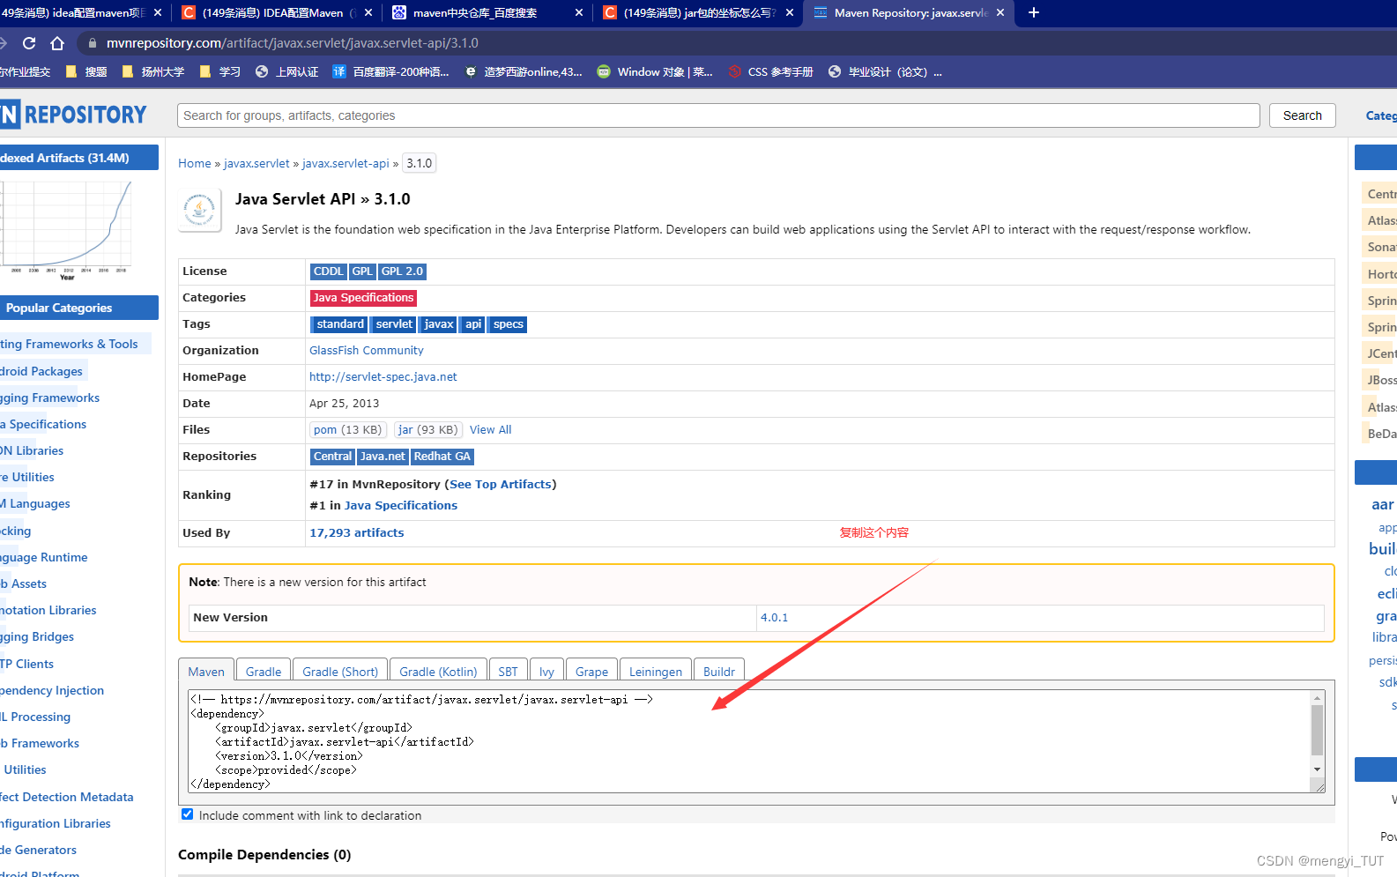Click View All files link
The height and width of the screenshot is (877, 1397).
click(490, 429)
